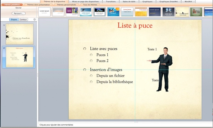Viewport: 213px width, 128px height.
Task: Click the Parcourir... button
Action: 18,13
